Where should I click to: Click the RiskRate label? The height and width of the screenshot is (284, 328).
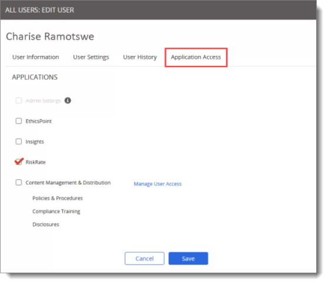[x=35, y=162]
